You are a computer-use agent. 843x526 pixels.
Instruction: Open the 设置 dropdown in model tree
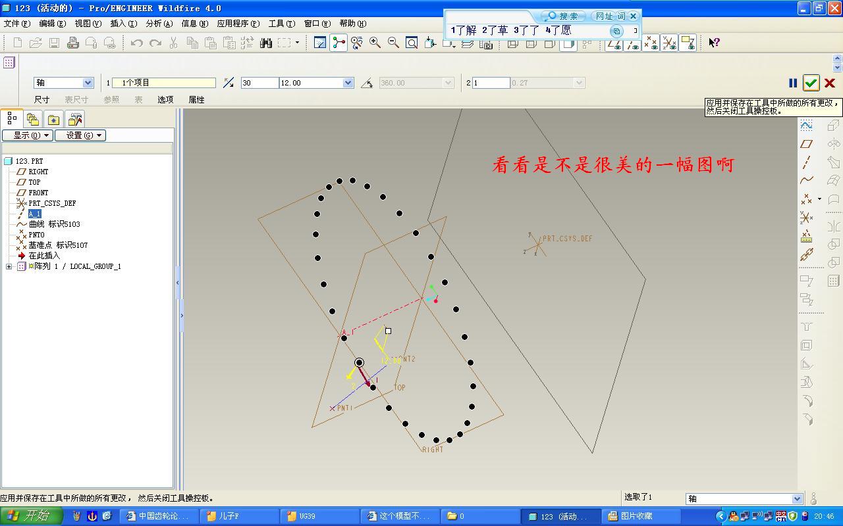(80, 135)
